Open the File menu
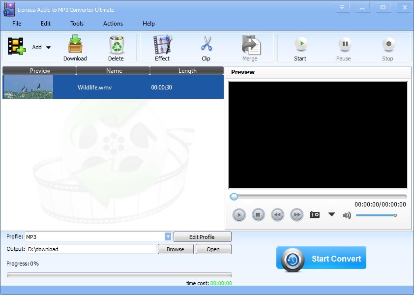This screenshot has height=295, width=414. point(17,24)
